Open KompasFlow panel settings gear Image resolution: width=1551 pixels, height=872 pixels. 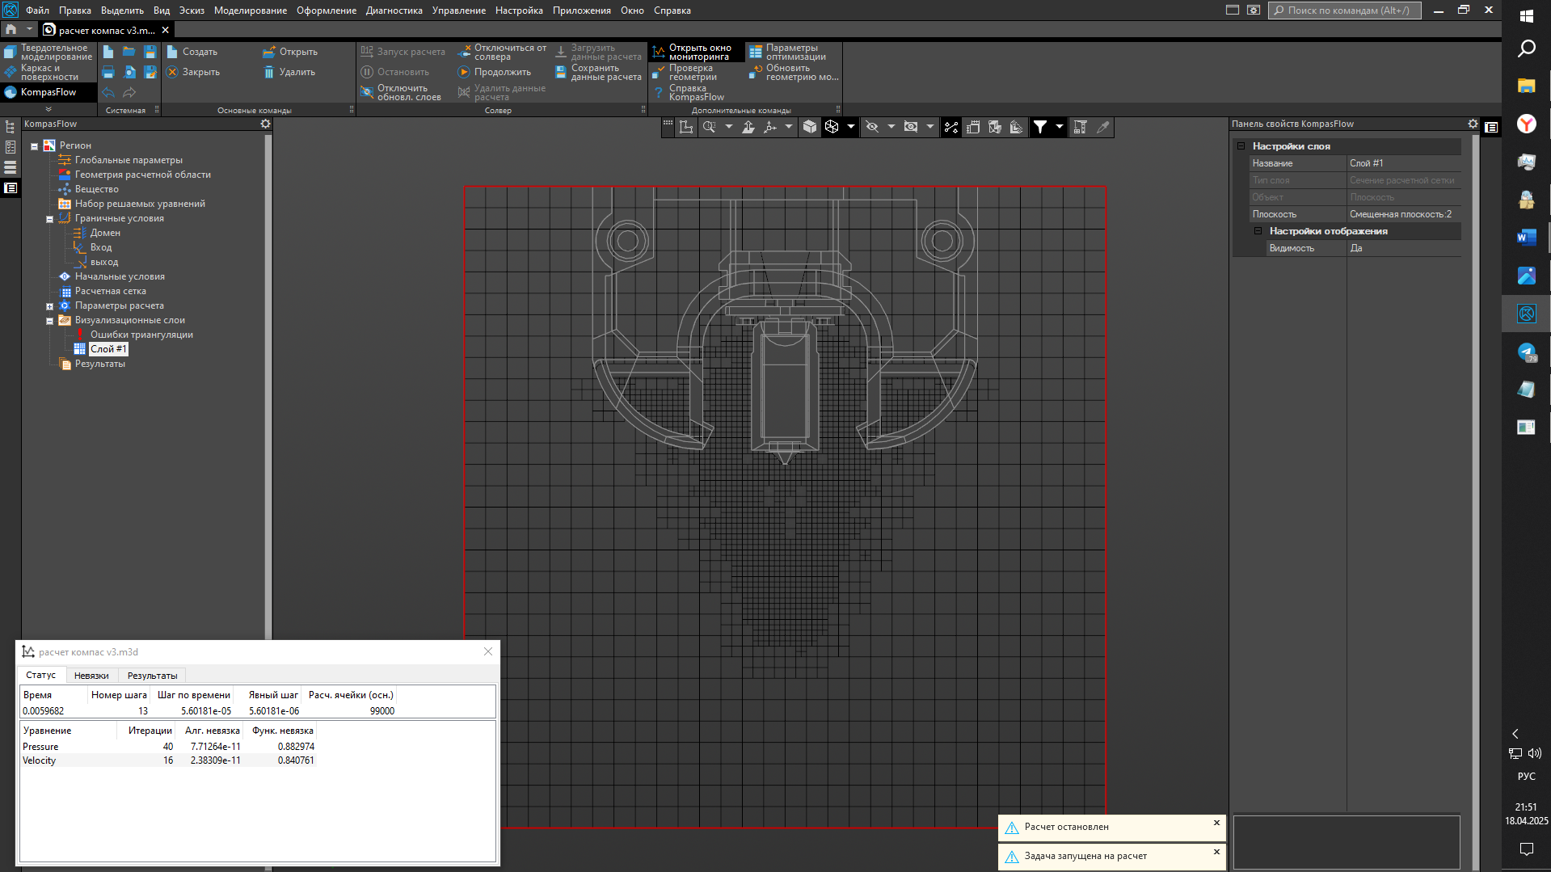click(265, 124)
